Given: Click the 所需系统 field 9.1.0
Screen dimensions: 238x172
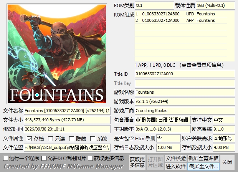Looking at the screenshot, I should [224, 129].
